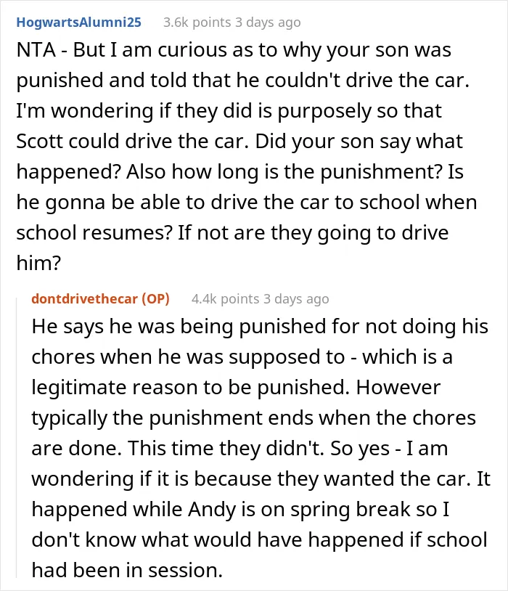The width and height of the screenshot is (508, 591).
Task: Click the 3.6k points score
Action: tap(197, 23)
